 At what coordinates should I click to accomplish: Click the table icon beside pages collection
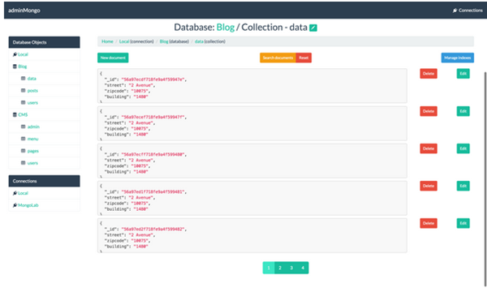24,151
